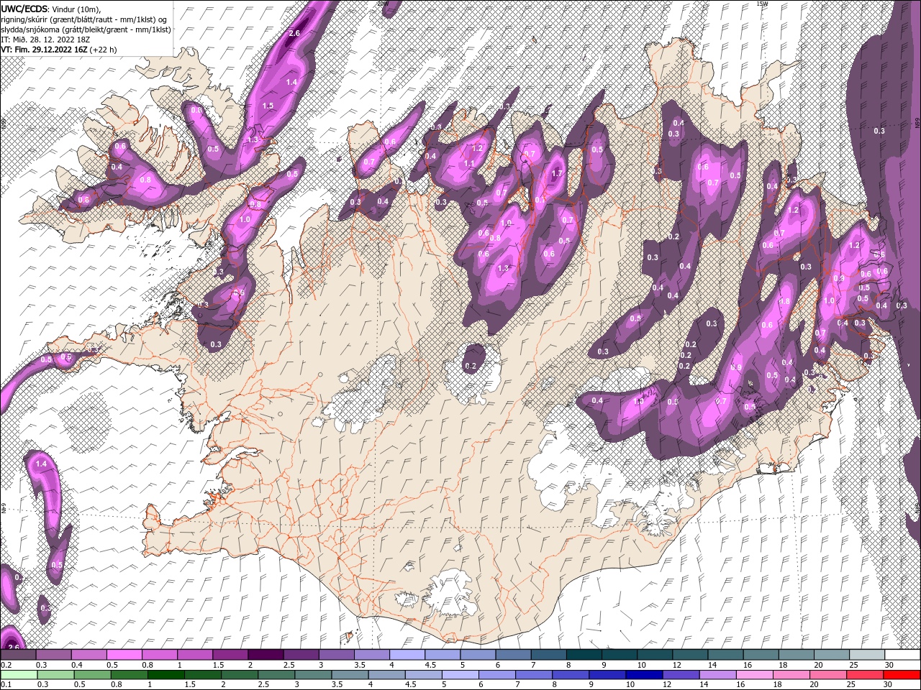This screenshot has height=690, width=921.
Task: Click upper legend swatch between 20 and 25
Action: click(x=832, y=655)
